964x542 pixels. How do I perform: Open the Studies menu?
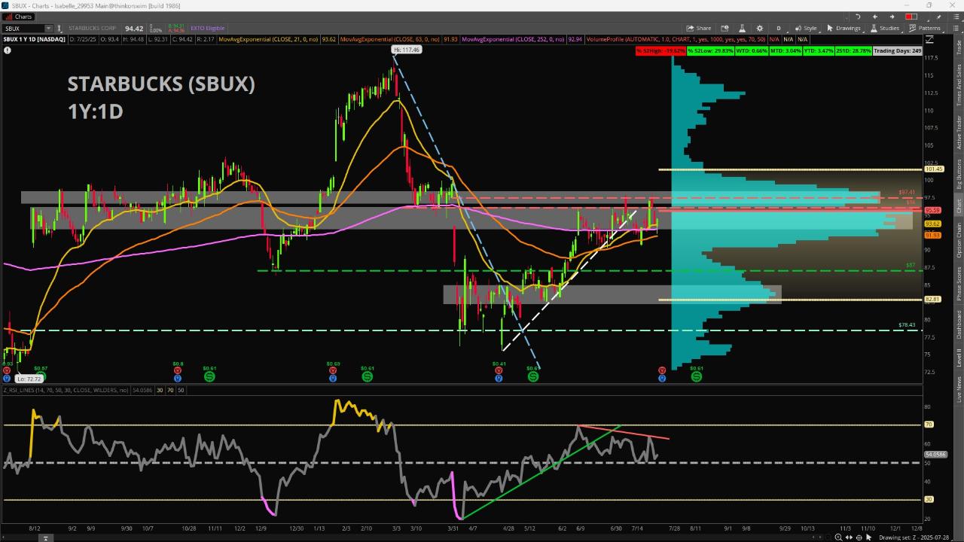(885, 29)
